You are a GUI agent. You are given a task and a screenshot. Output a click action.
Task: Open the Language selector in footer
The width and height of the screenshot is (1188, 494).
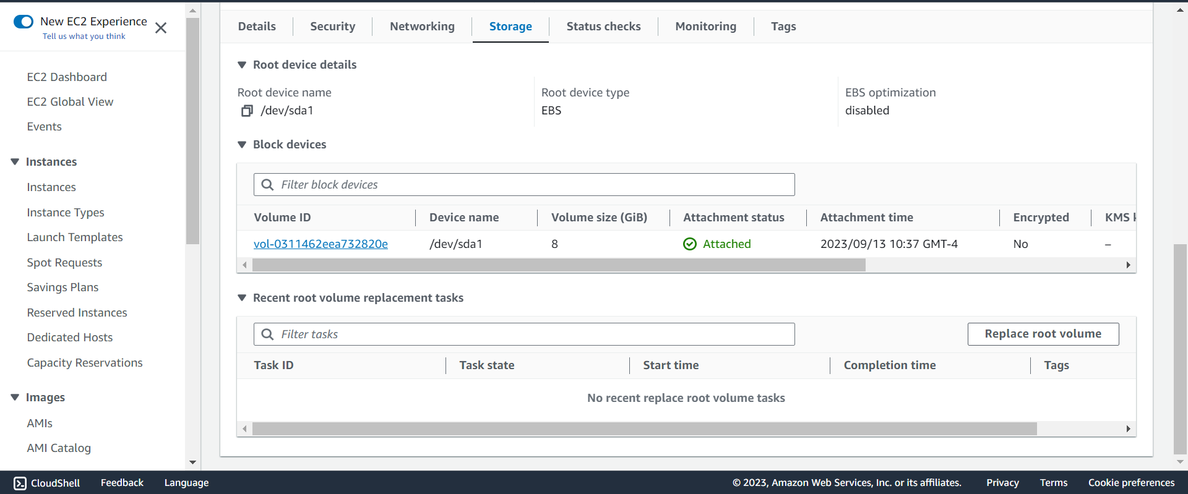pos(186,483)
